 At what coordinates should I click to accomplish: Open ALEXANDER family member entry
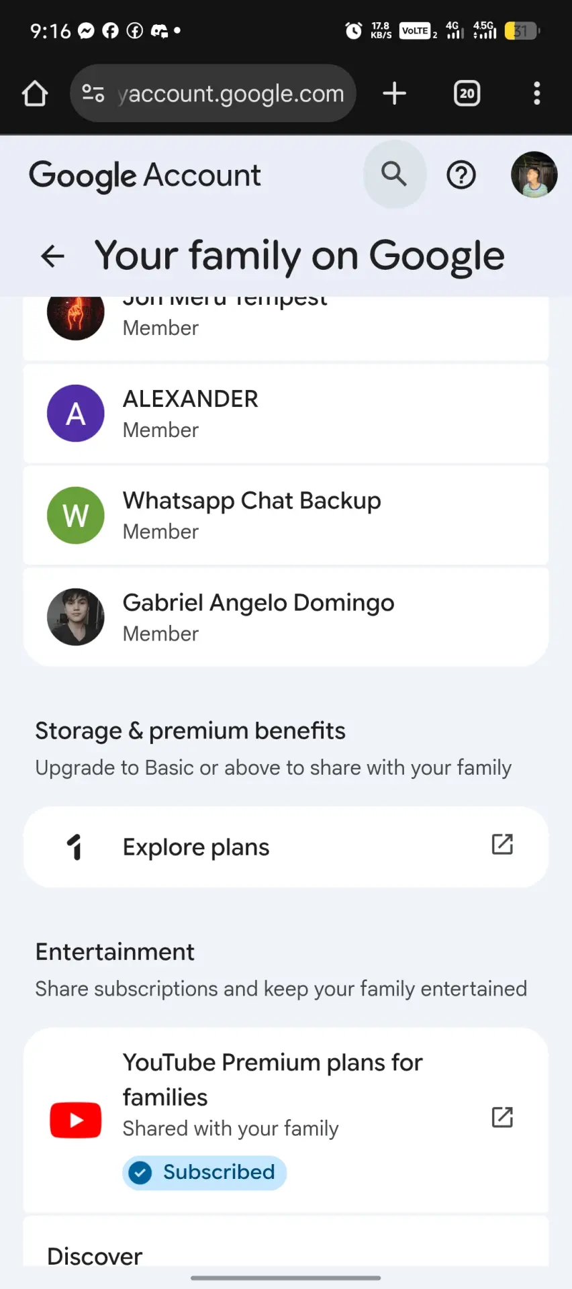(x=286, y=414)
